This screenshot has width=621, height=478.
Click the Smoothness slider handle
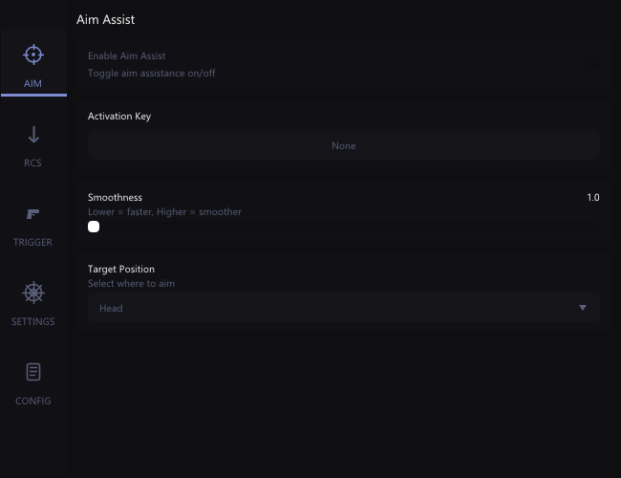coord(94,227)
